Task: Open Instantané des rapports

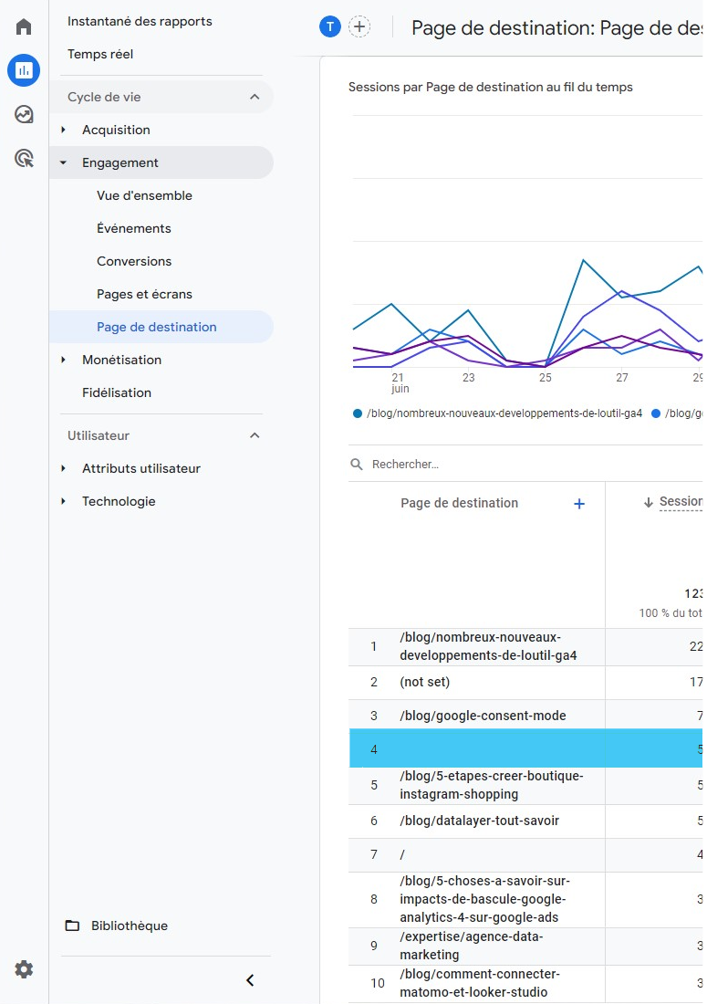Action: click(139, 20)
